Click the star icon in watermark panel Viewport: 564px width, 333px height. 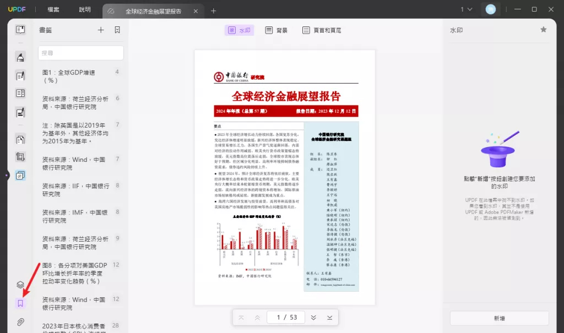click(544, 30)
